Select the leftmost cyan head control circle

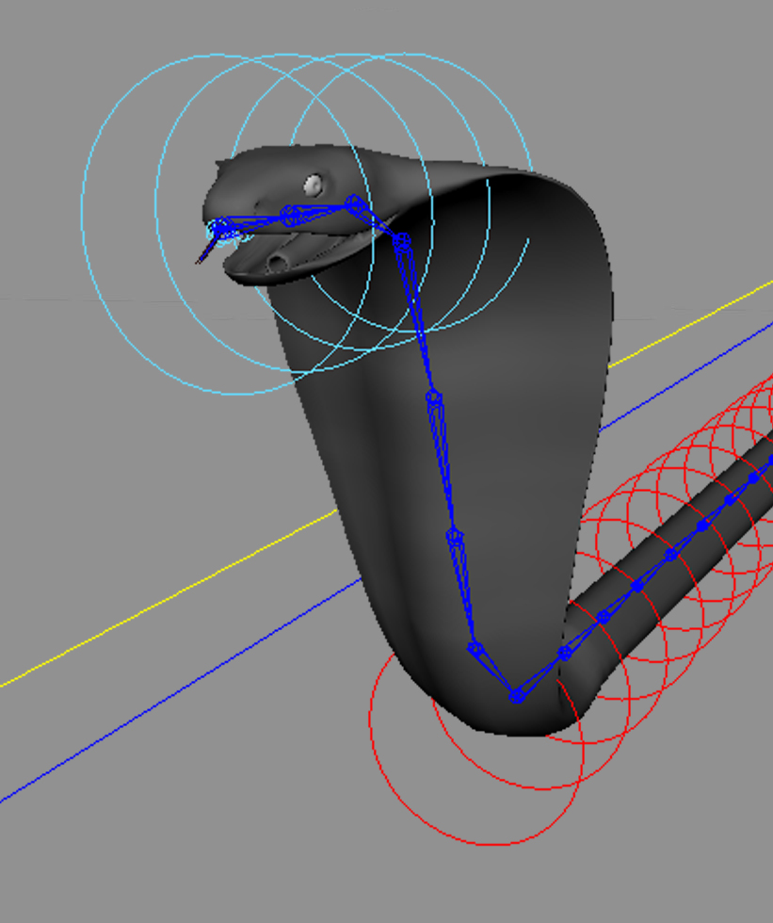(83, 217)
